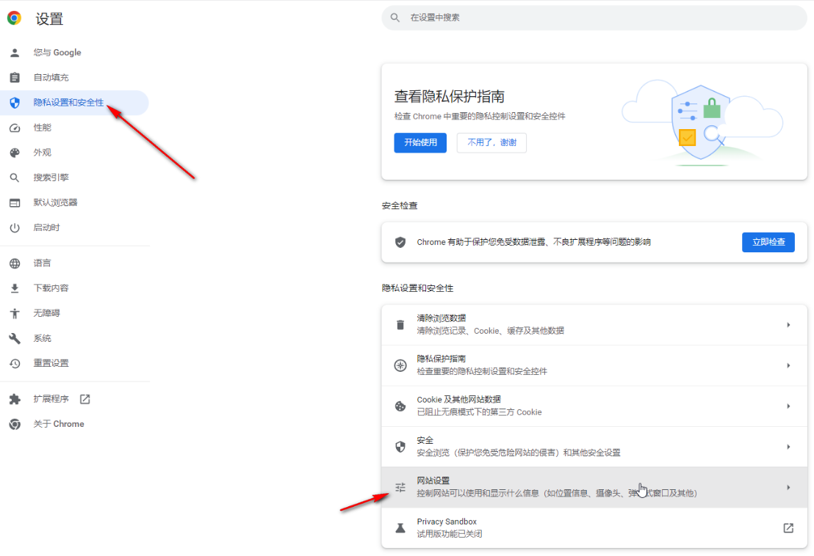Screen dimensions: 814x556
Task: Open the 启动时 settings section
Action: pos(46,227)
